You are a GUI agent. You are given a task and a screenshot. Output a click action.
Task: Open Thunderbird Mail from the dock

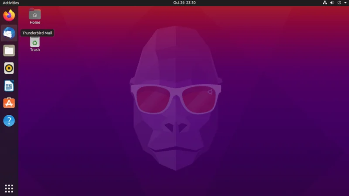pos(9,33)
